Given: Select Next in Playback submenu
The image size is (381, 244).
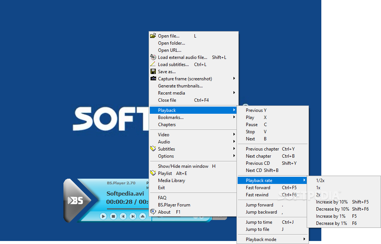Looking at the screenshot, I should (x=273, y=139).
